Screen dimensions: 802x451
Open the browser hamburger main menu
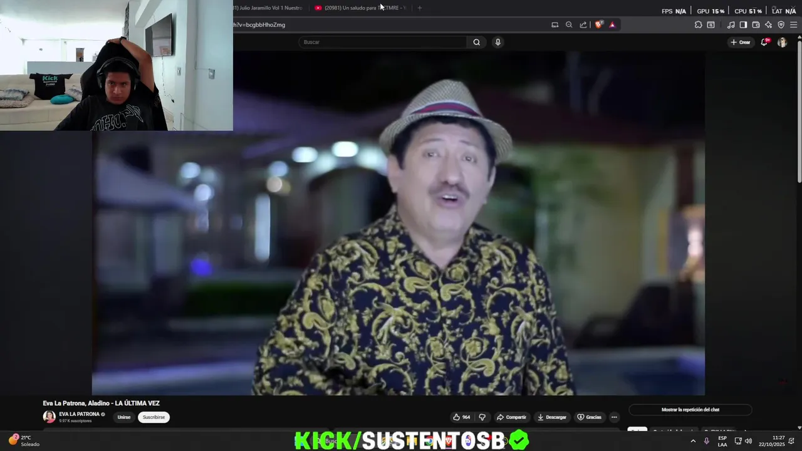793,25
